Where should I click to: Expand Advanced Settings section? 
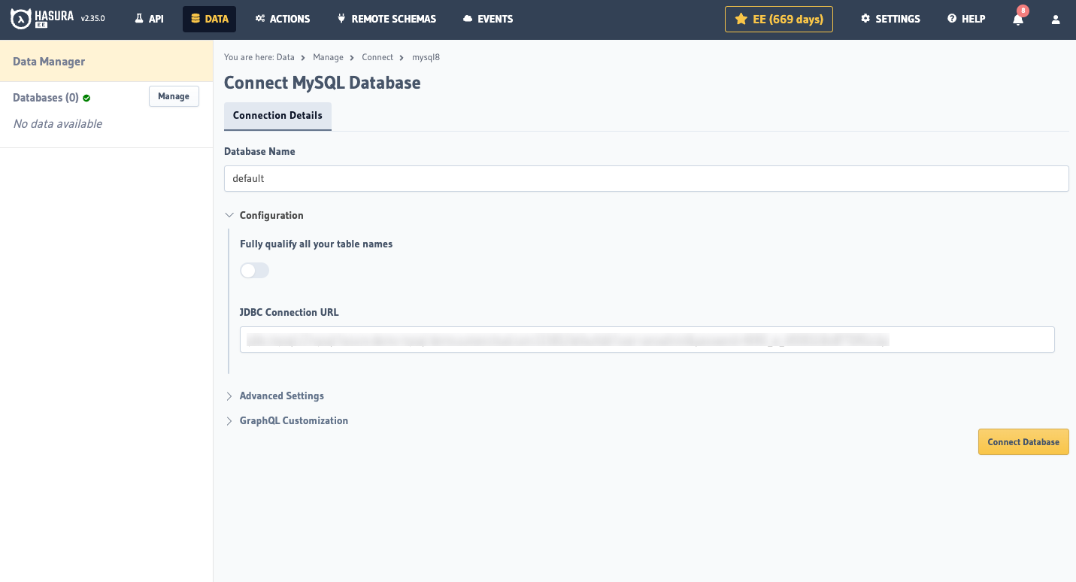(274, 396)
